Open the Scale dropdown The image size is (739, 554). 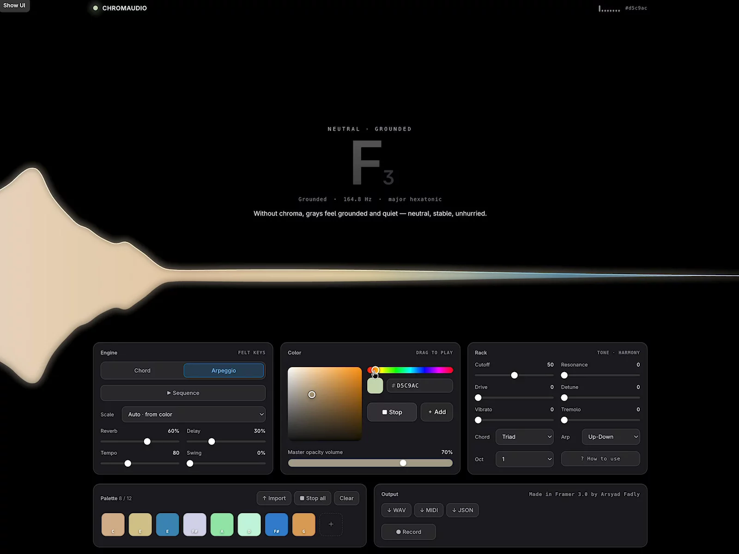[194, 414]
